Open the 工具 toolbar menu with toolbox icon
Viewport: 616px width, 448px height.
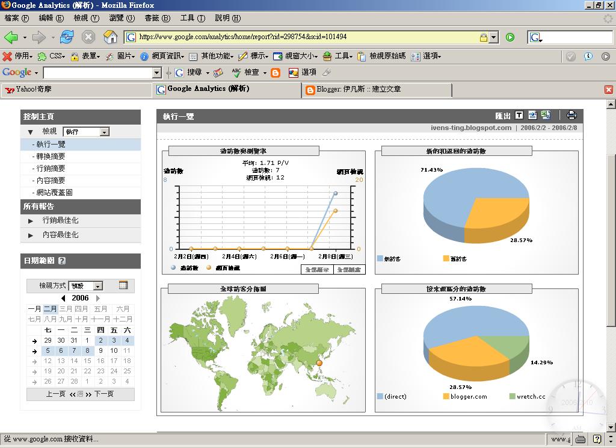coord(338,56)
